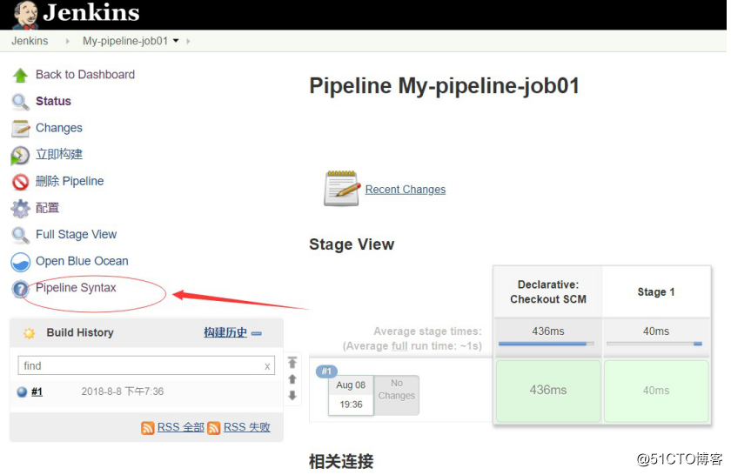Click the RSS 全部 feed icon
This screenshot has height=475, width=731.
pyautogui.click(x=148, y=427)
